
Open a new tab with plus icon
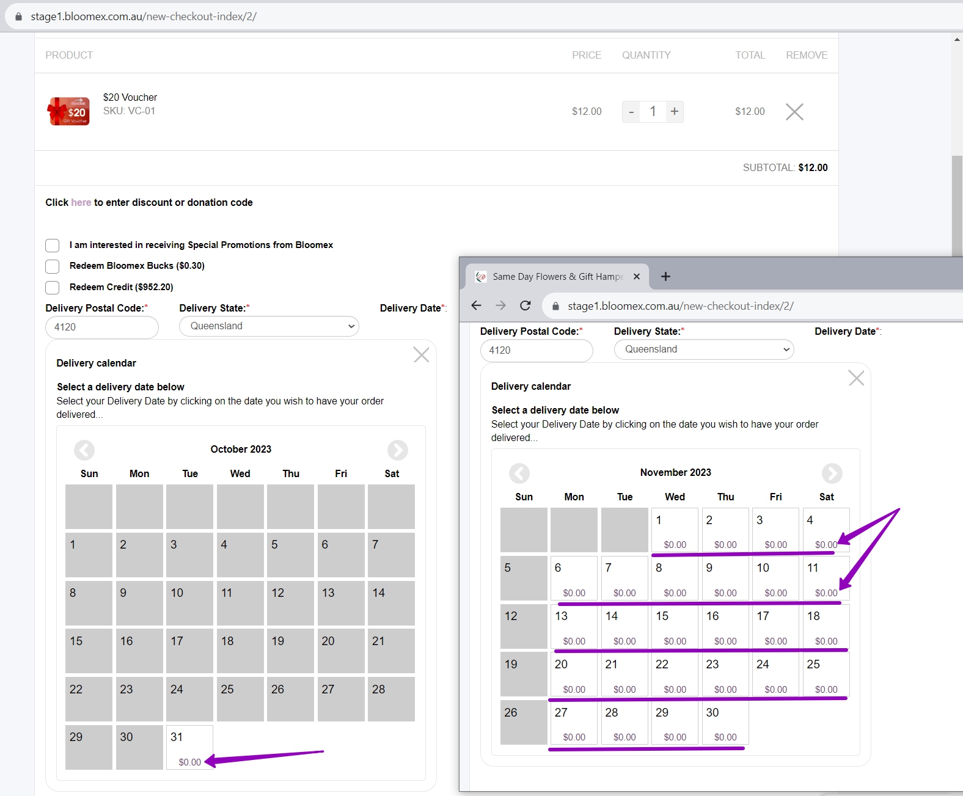665,276
